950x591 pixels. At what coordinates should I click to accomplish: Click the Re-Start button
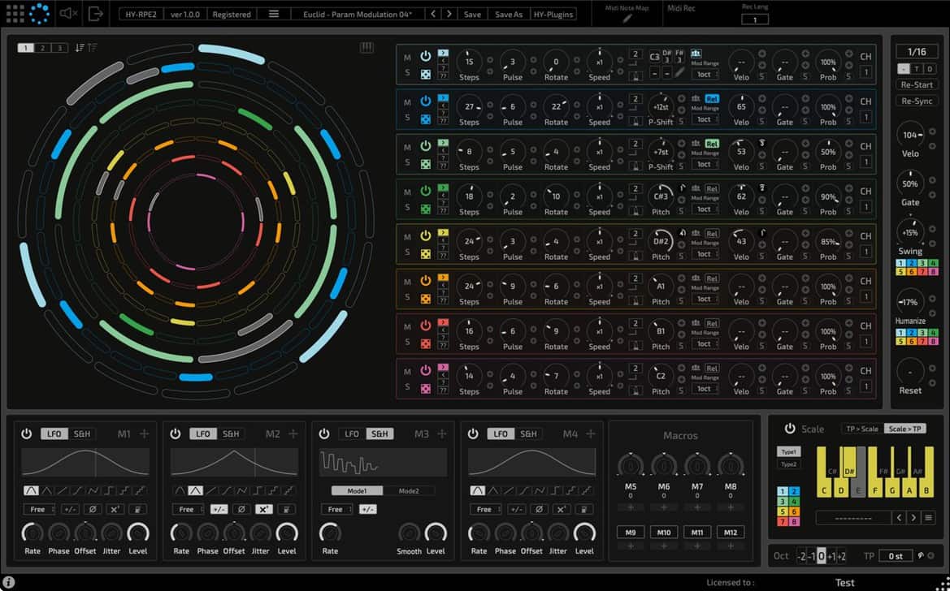tap(916, 84)
